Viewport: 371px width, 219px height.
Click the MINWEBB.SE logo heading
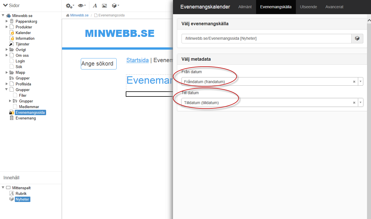click(x=119, y=33)
